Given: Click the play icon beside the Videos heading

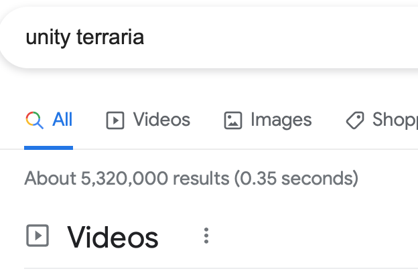Looking at the screenshot, I should click(37, 236).
